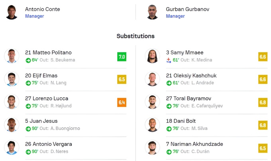Click Gurban Gurbanov's manager photo
The height and width of the screenshot is (161, 271).
click(x=153, y=12)
